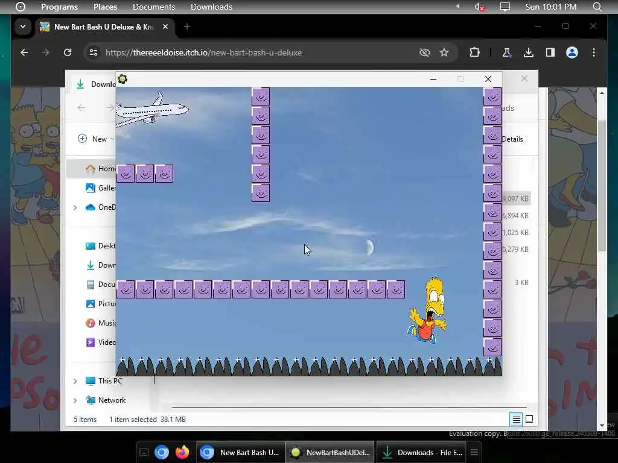View site information icon in address bar
The image size is (618, 463).
click(x=94, y=52)
